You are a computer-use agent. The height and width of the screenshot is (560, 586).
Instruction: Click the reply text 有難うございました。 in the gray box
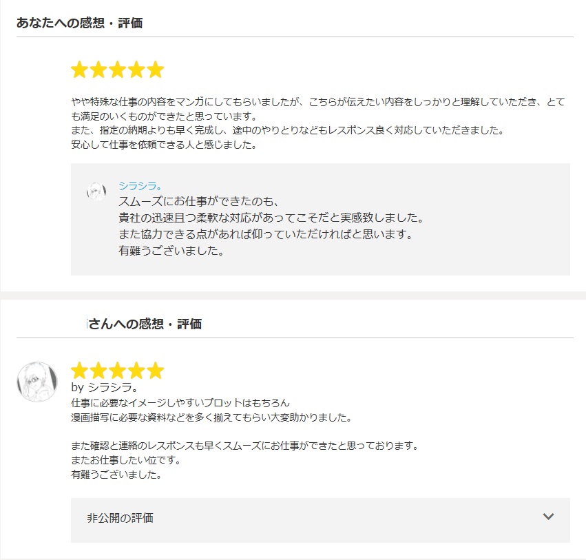coord(171,251)
